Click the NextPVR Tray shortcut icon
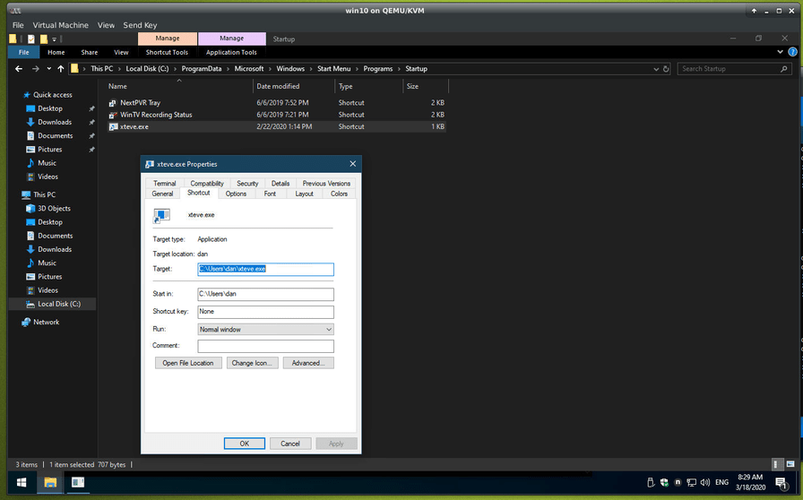The height and width of the screenshot is (500, 803). (112, 103)
